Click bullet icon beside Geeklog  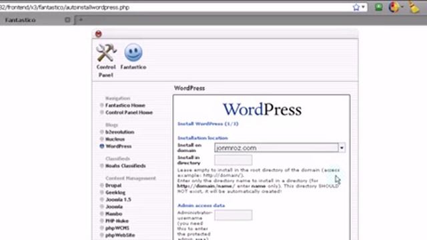pos(102,192)
